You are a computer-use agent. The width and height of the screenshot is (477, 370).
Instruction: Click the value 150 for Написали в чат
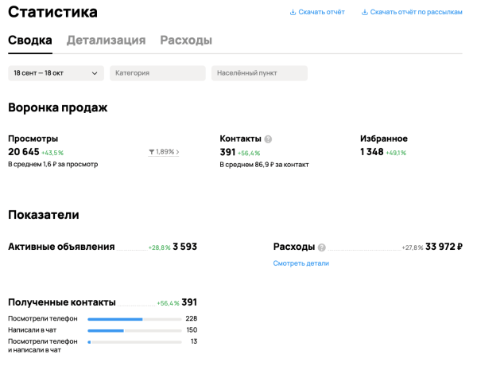point(192,329)
